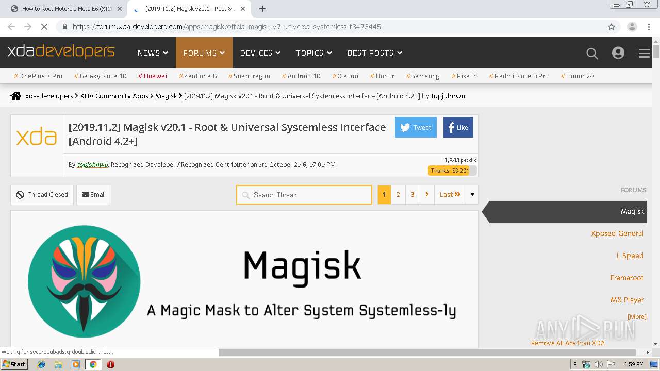Open topjohnwu author profile link
Image resolution: width=660 pixels, height=371 pixels.
point(93,165)
